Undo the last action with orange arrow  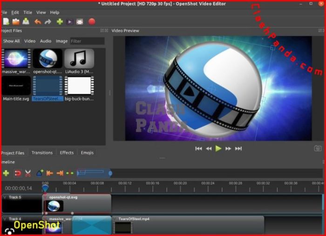click(38, 21)
